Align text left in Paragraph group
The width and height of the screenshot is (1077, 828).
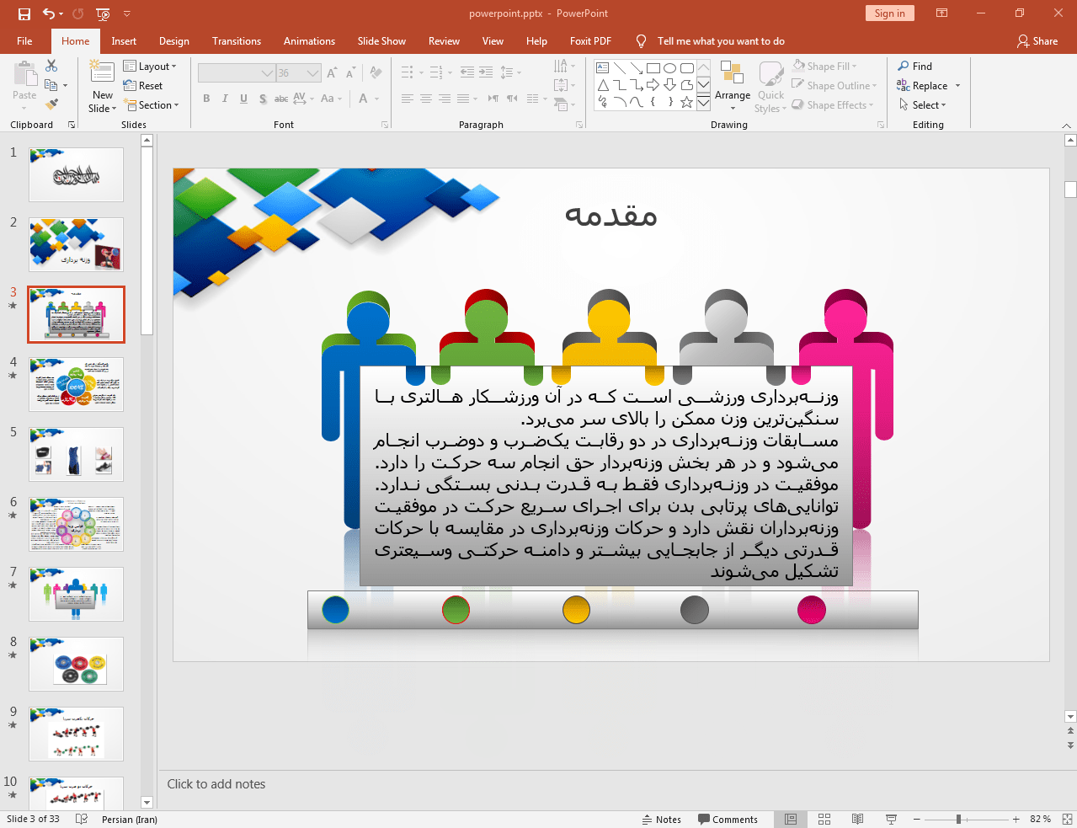(408, 99)
